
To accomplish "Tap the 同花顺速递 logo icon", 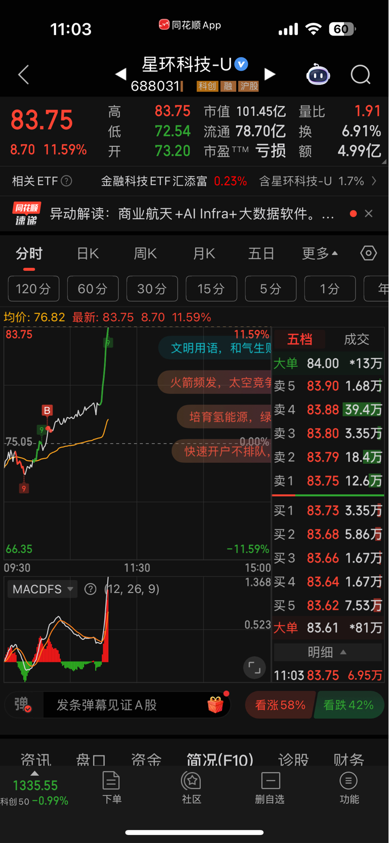I will click(x=26, y=214).
